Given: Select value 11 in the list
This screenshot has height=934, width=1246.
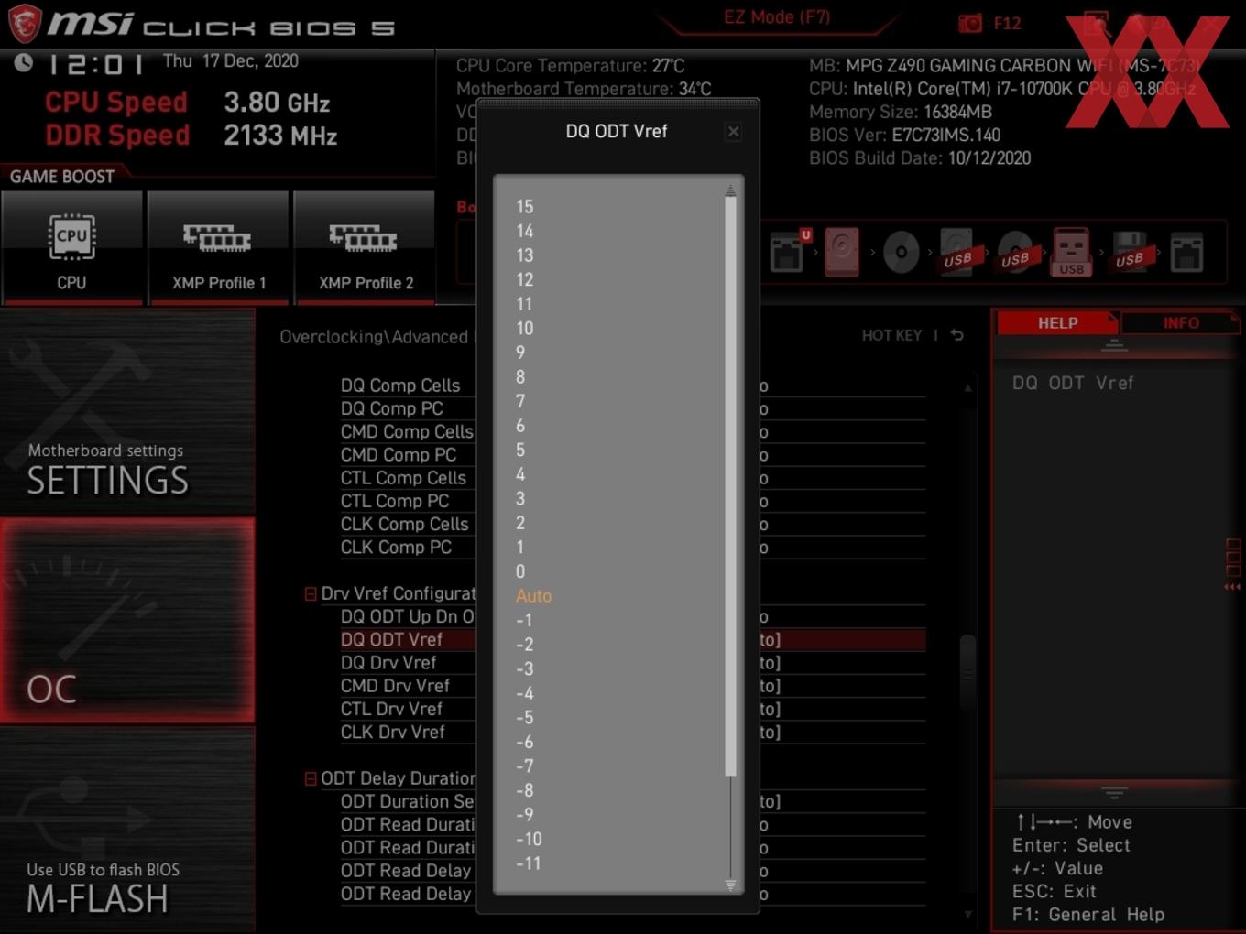Looking at the screenshot, I should click(x=524, y=304).
